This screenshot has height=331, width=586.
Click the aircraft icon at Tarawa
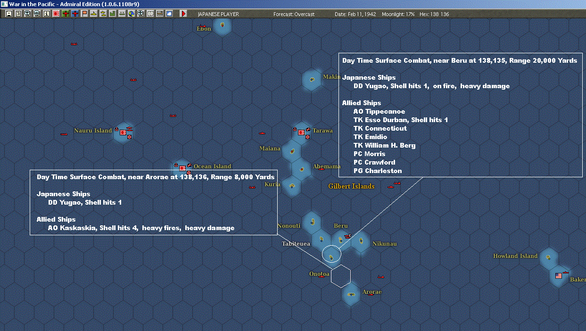[x=308, y=129]
